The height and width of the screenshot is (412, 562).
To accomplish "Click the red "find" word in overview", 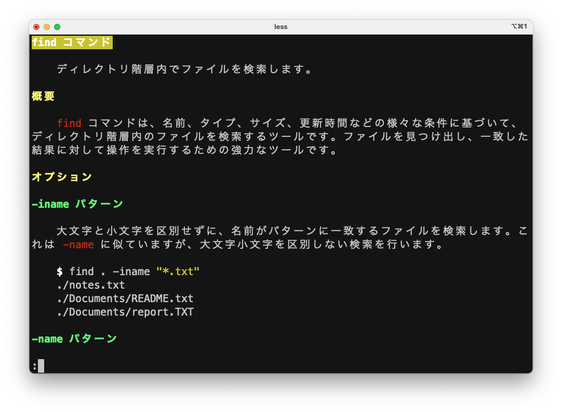I will (69, 123).
